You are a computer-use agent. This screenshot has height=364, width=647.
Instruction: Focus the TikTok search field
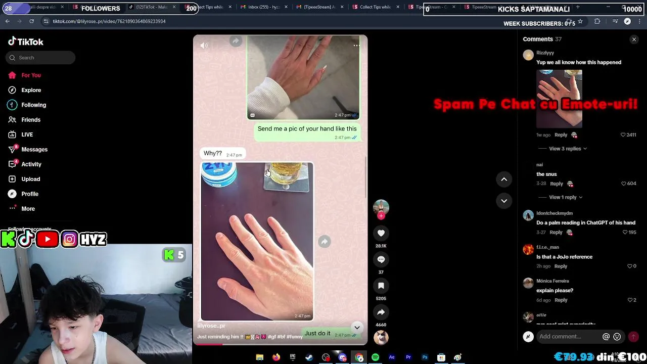point(40,58)
